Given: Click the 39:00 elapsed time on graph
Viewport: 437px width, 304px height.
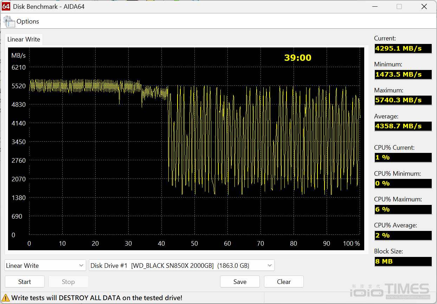Looking at the screenshot, I should point(298,58).
